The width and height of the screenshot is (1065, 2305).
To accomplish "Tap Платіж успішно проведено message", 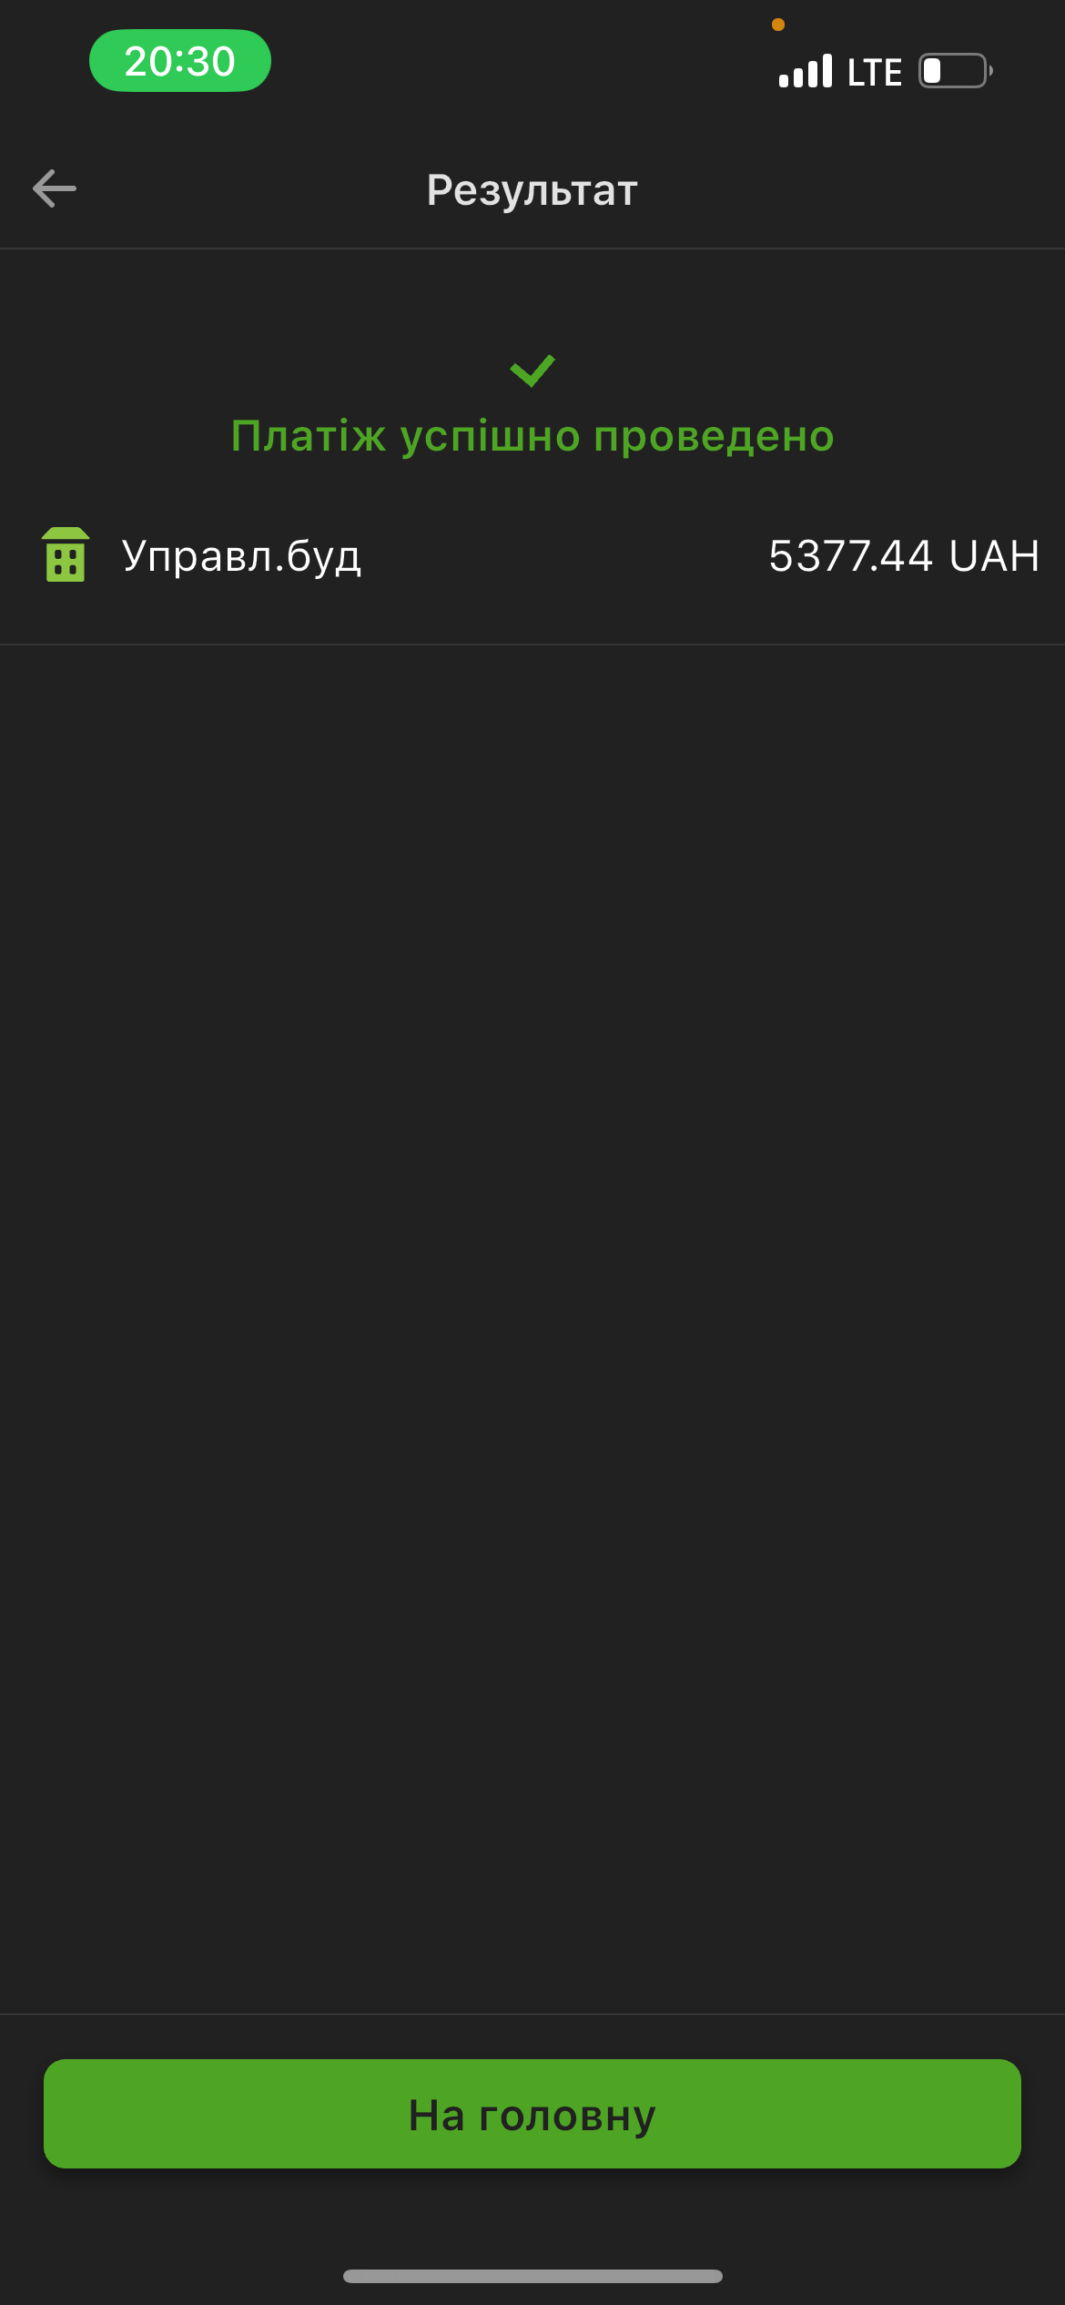I will [532, 436].
